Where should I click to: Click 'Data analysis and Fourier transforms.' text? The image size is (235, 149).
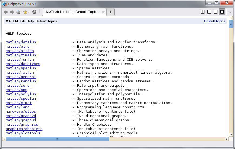(117, 42)
